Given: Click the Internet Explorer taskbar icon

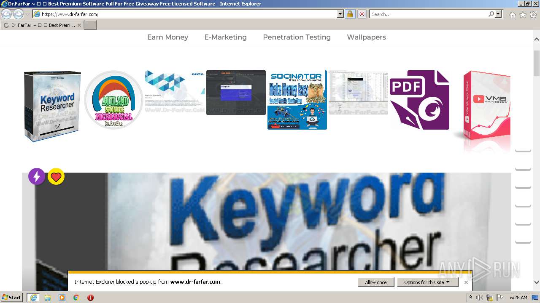Looking at the screenshot, I should click(x=33, y=297).
